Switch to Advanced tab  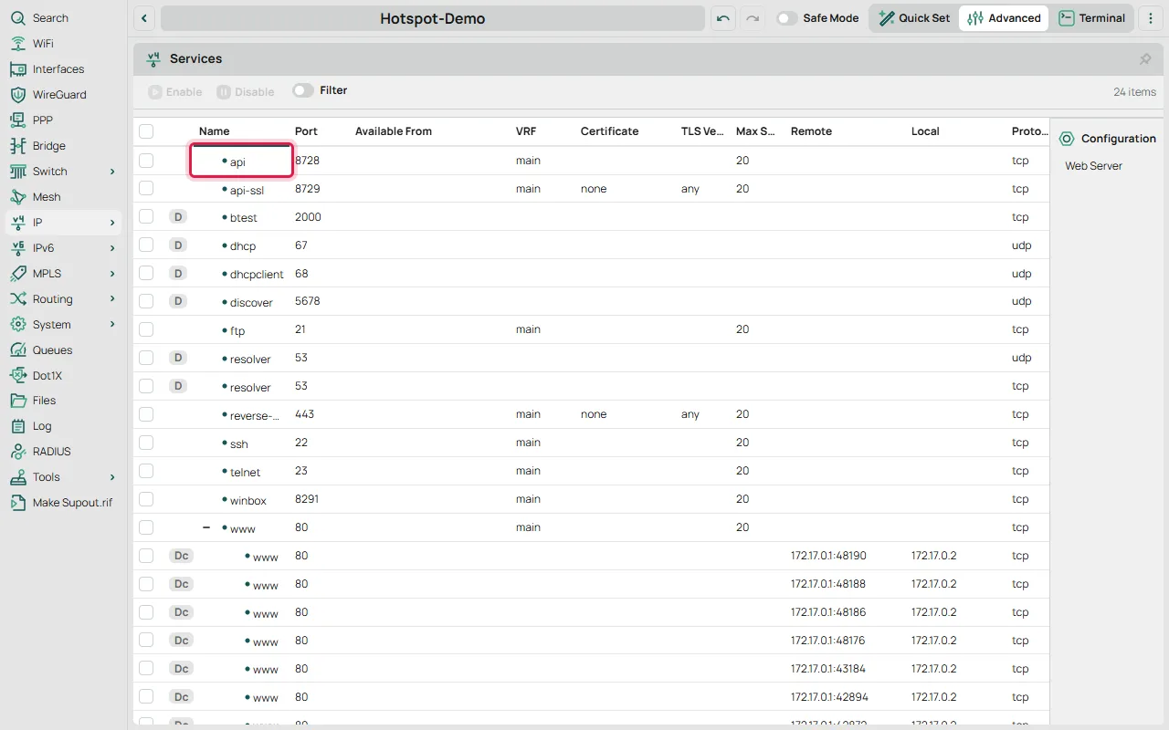1004,18
